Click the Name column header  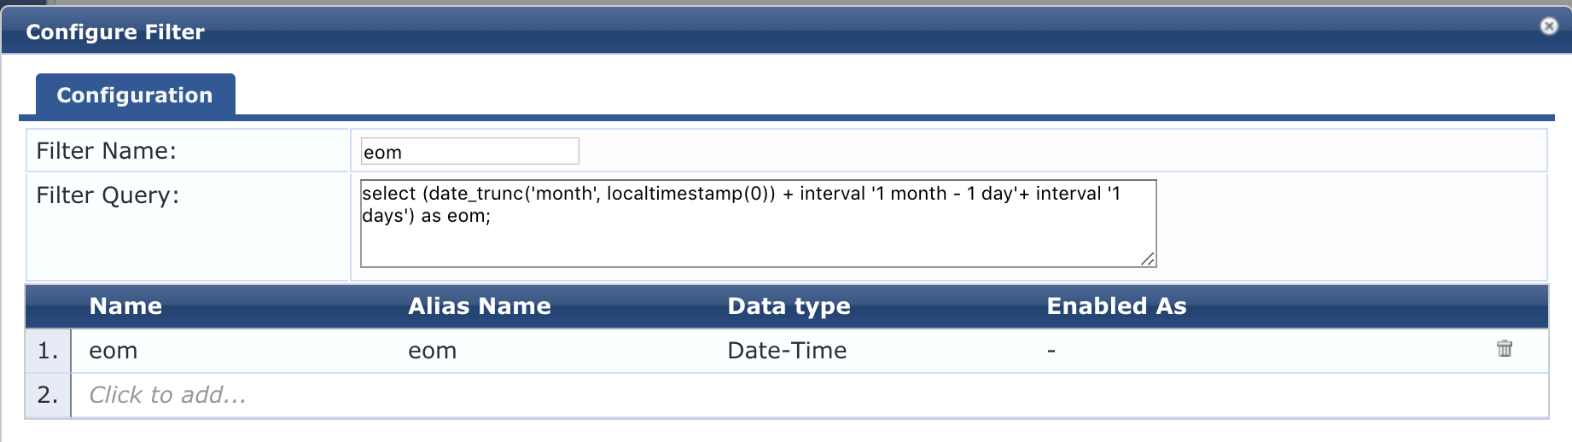click(125, 306)
